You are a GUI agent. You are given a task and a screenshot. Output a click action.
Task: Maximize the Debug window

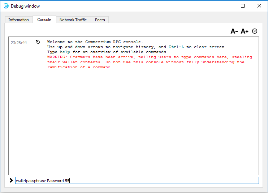(x=242, y=6)
